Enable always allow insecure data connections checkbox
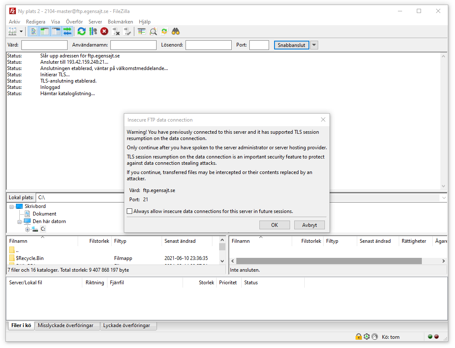The image size is (455, 348). pos(130,211)
